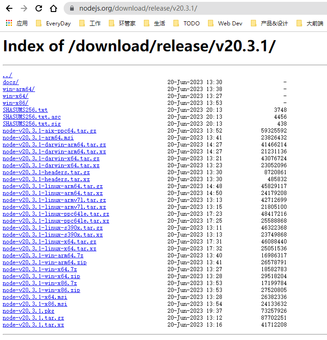The image size is (327, 340).
Task: Download node-v20.3.1-linux-arm64.tar.gz
Action: click(x=53, y=186)
